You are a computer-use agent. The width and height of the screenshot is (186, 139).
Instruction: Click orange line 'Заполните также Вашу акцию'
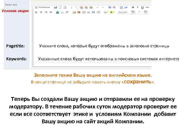point(93,75)
